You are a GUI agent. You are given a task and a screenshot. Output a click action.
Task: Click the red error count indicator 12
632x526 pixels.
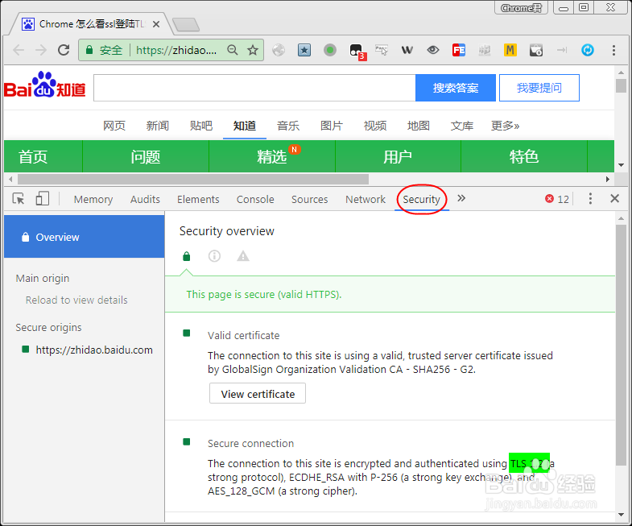click(557, 199)
